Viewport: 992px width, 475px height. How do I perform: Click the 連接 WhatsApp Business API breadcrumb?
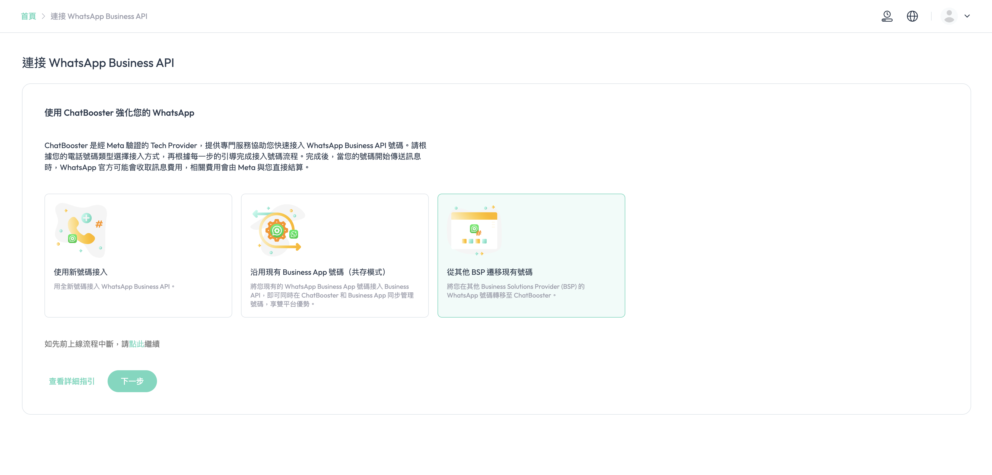click(99, 16)
